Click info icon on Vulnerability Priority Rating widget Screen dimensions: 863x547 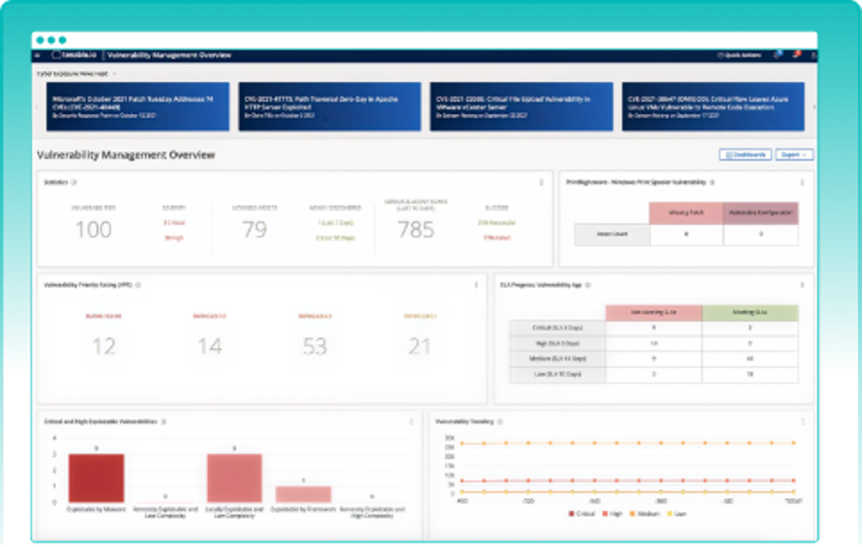point(139,284)
